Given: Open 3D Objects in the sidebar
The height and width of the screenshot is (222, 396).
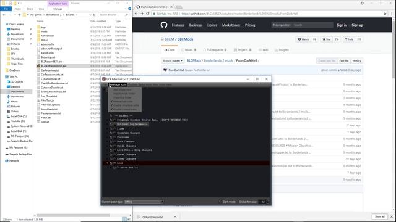Looking at the screenshot, I should pyautogui.click(x=17, y=82).
